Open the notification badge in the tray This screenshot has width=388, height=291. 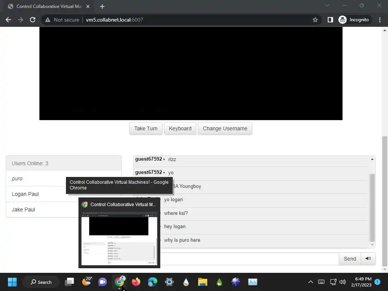[x=377, y=282]
